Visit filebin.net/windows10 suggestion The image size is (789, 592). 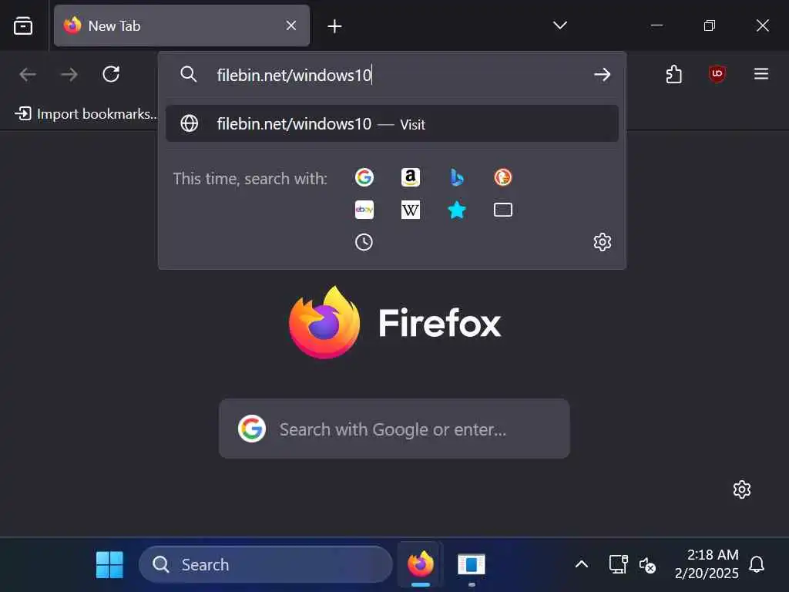(392, 123)
